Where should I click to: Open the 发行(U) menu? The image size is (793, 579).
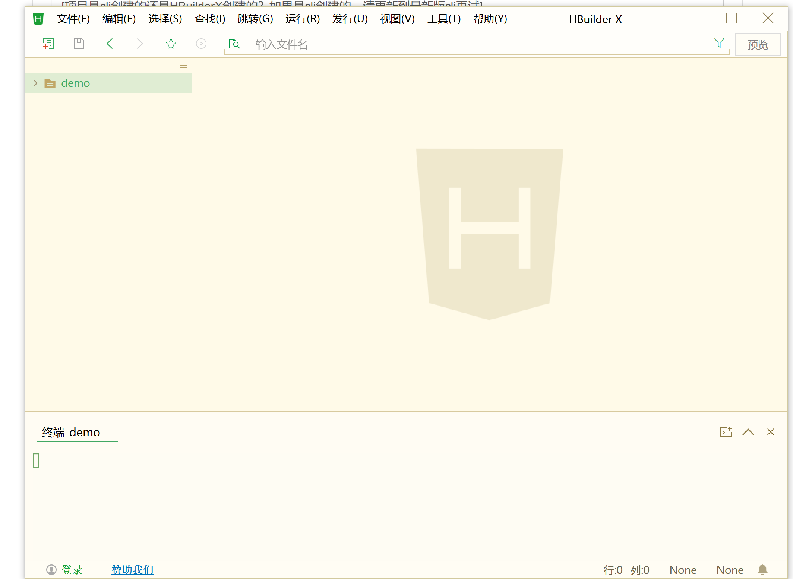click(350, 19)
